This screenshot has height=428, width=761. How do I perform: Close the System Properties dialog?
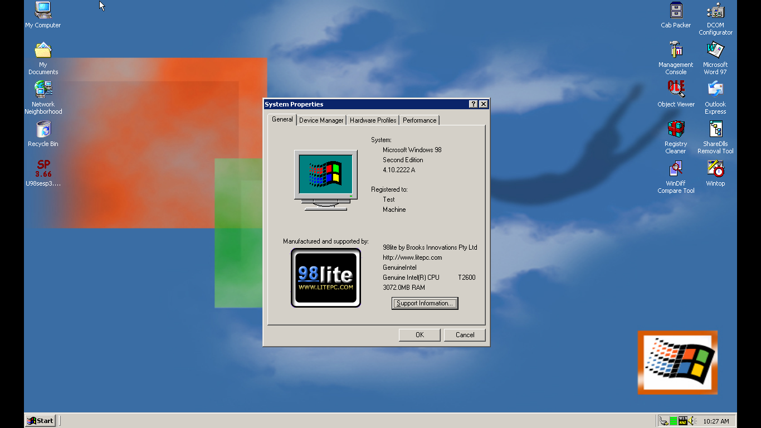click(x=484, y=104)
